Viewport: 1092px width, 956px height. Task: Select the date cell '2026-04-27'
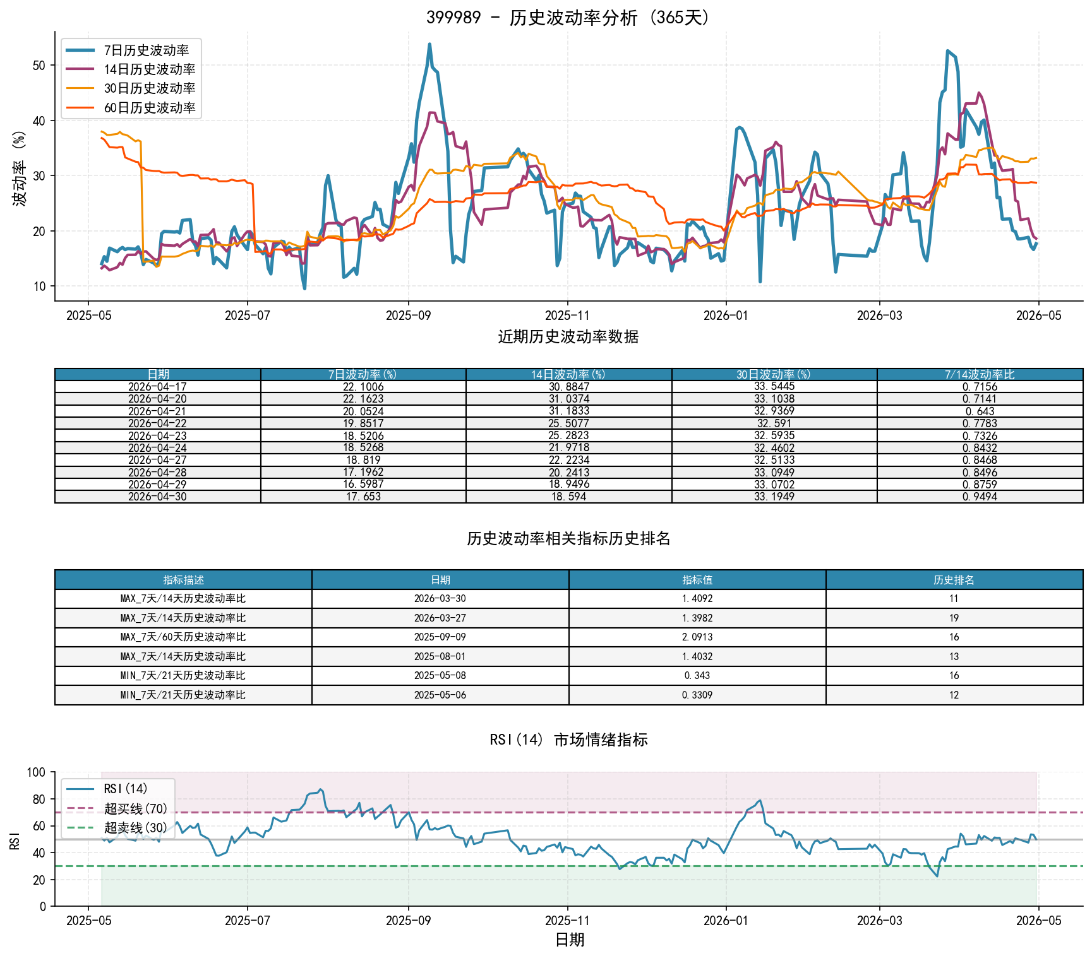point(158,460)
